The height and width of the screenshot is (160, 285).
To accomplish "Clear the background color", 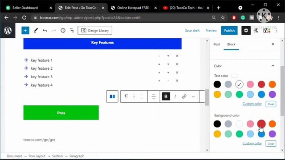I will coord(271,144).
